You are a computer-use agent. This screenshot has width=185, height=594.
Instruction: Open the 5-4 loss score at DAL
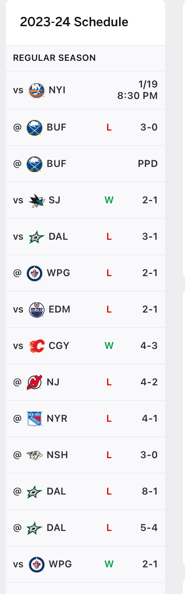pos(149,527)
